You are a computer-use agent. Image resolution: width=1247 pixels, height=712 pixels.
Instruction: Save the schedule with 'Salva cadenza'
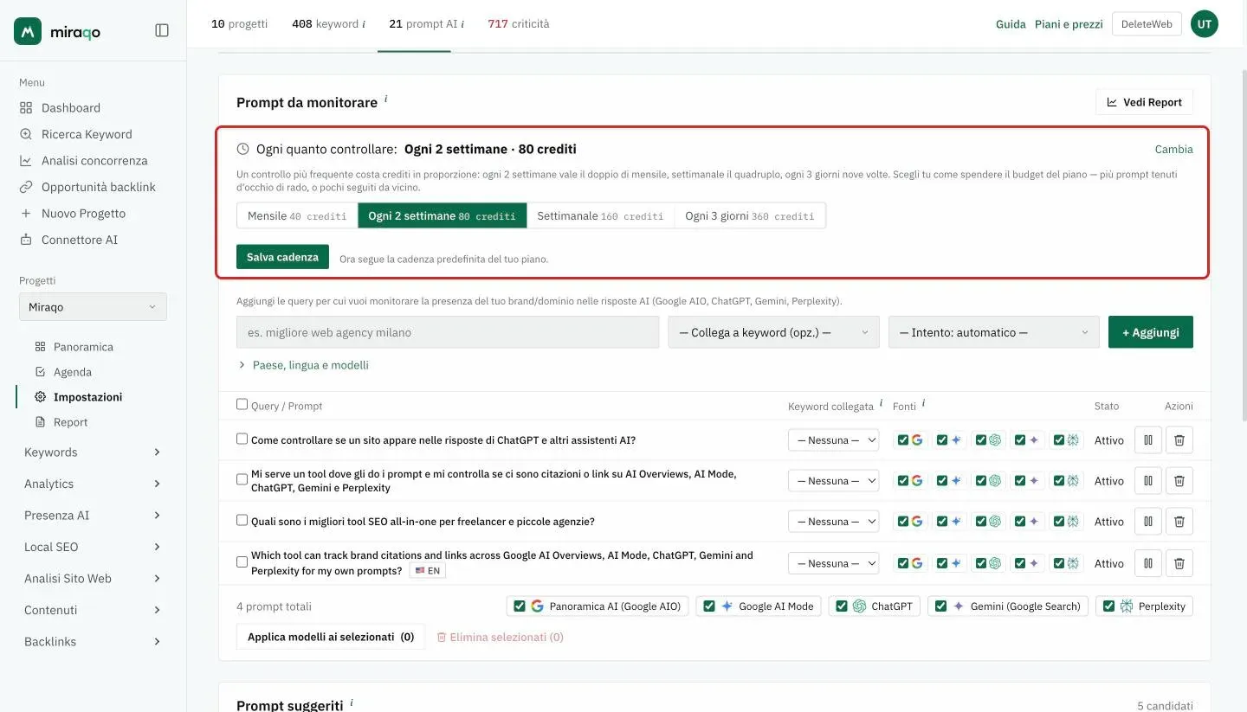(x=282, y=257)
